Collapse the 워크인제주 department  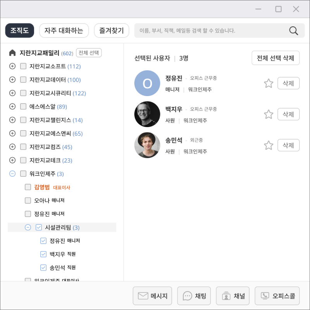pyautogui.click(x=12, y=174)
